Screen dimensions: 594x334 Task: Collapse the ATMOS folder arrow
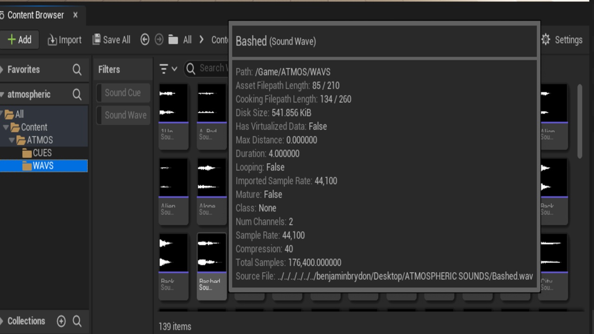(x=12, y=140)
